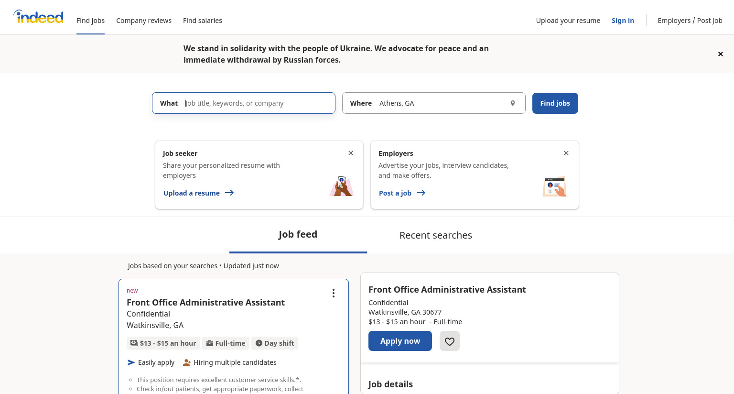Click Hiring multiple candidates icon
Viewport: 734px width, 394px height.
pos(187,362)
